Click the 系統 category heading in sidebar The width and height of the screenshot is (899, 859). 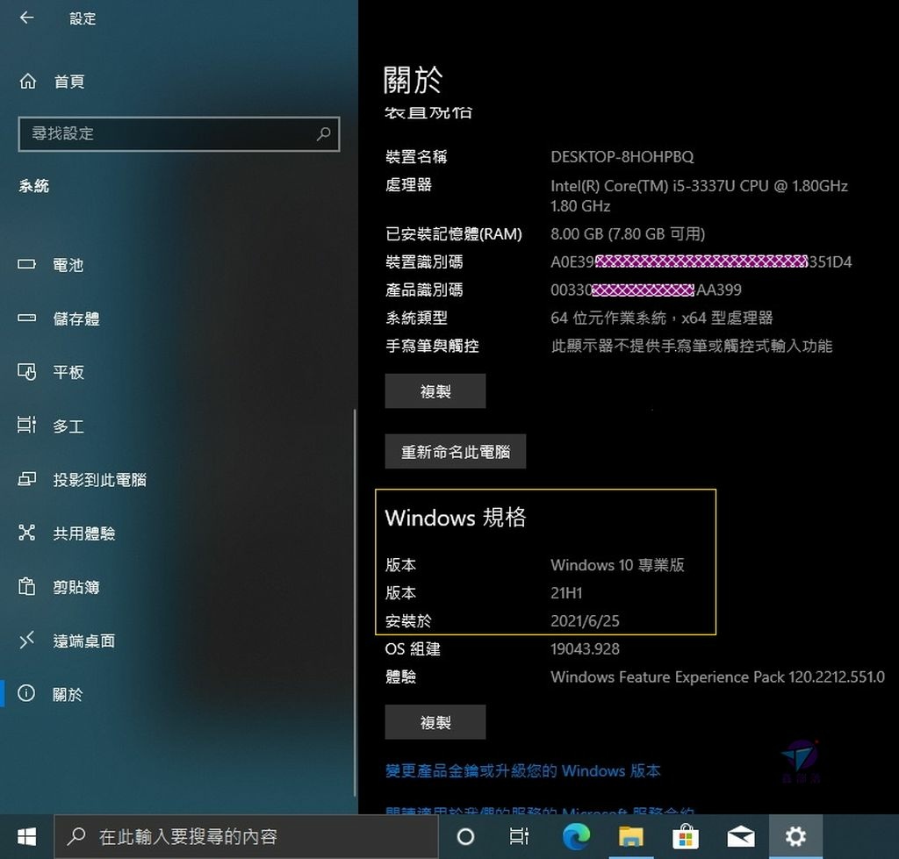[x=34, y=186]
